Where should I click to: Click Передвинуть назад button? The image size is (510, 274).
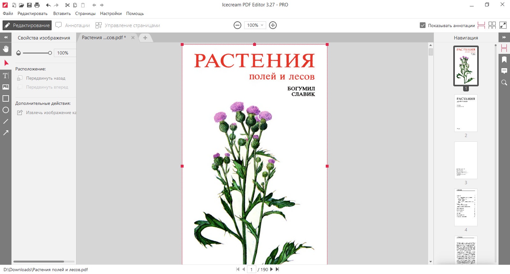[41, 78]
